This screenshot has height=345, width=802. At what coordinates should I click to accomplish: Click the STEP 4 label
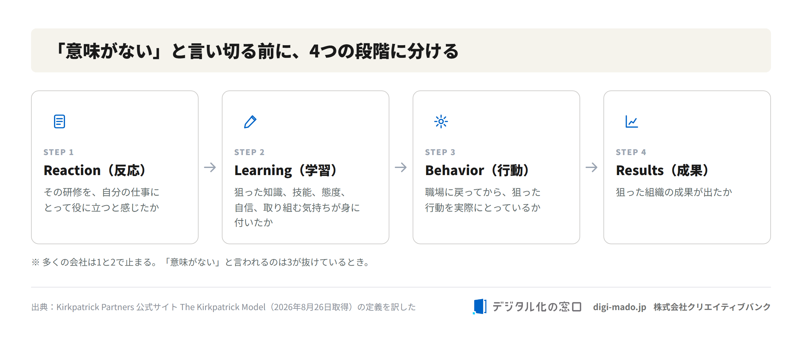coord(631,152)
